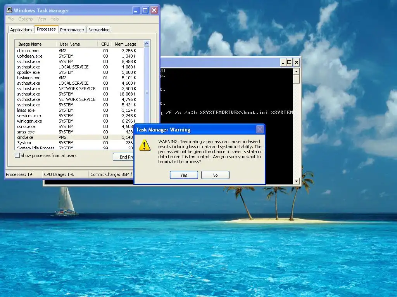Click the End Process button
The height and width of the screenshot is (297, 397).
124,157
